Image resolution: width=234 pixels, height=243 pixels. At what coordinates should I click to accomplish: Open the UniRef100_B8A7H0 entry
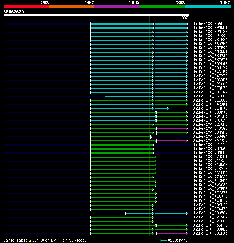click(210, 44)
